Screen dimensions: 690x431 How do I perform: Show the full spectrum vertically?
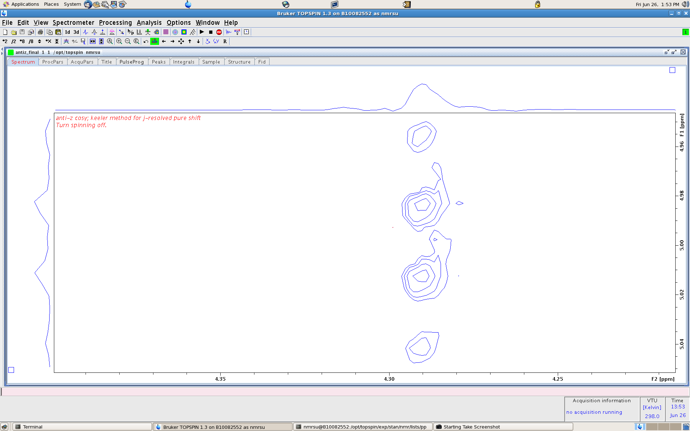(x=101, y=41)
